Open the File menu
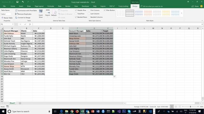The height and width of the screenshot is (114, 204). [x=4, y=6]
